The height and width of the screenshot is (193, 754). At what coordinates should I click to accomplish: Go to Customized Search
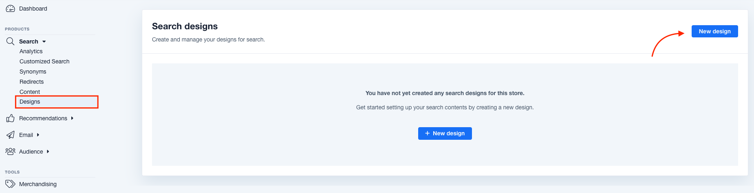44,61
